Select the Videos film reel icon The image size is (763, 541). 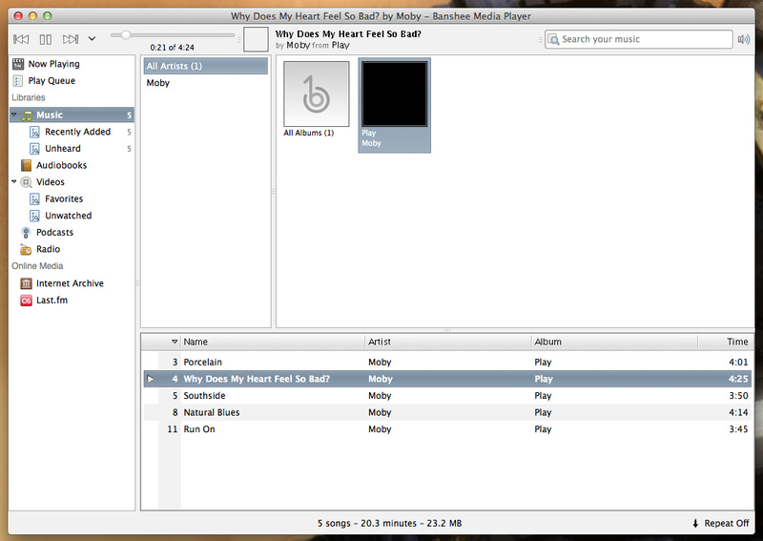(27, 182)
